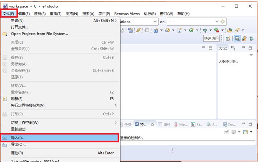This screenshot has width=258, height=162.
Task: Select 导入(I)... menu entry
Action: click(x=60, y=138)
